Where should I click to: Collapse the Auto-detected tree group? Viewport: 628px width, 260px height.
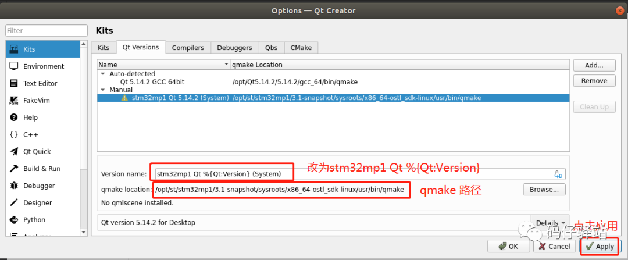click(x=103, y=74)
